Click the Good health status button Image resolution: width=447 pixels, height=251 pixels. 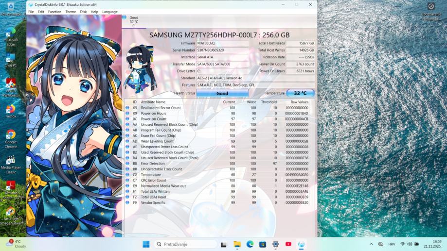pyautogui.click(x=222, y=93)
